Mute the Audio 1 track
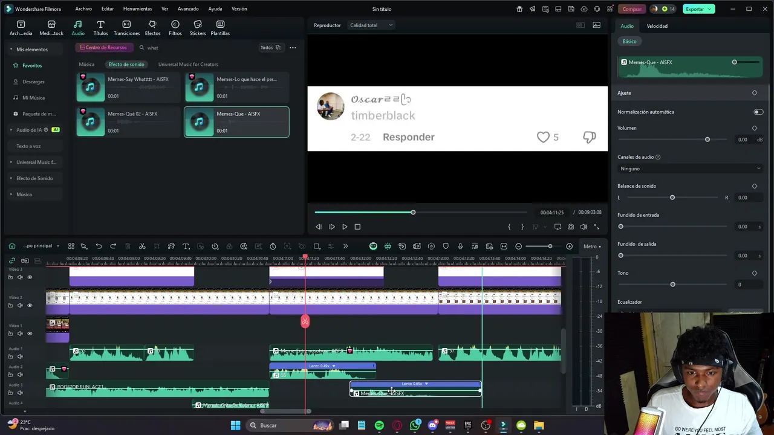This screenshot has height=435, width=774. tap(20, 356)
